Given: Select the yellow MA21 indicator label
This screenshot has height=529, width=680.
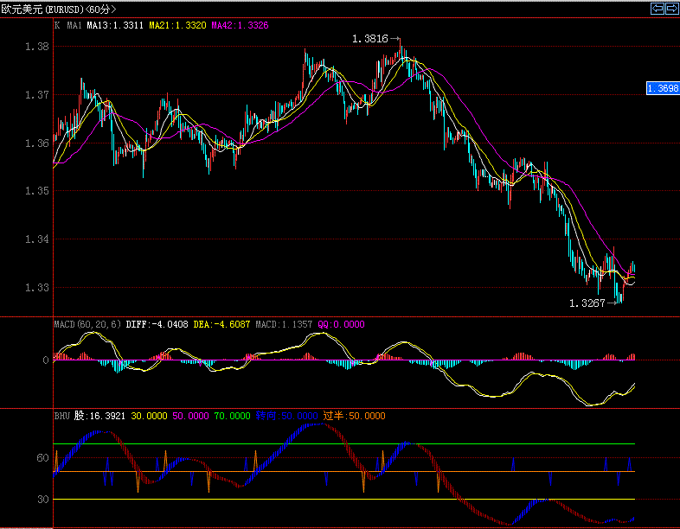Looking at the screenshot, I should (x=177, y=26).
